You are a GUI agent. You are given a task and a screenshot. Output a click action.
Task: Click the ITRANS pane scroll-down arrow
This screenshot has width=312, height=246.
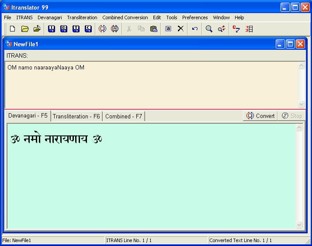click(301, 104)
